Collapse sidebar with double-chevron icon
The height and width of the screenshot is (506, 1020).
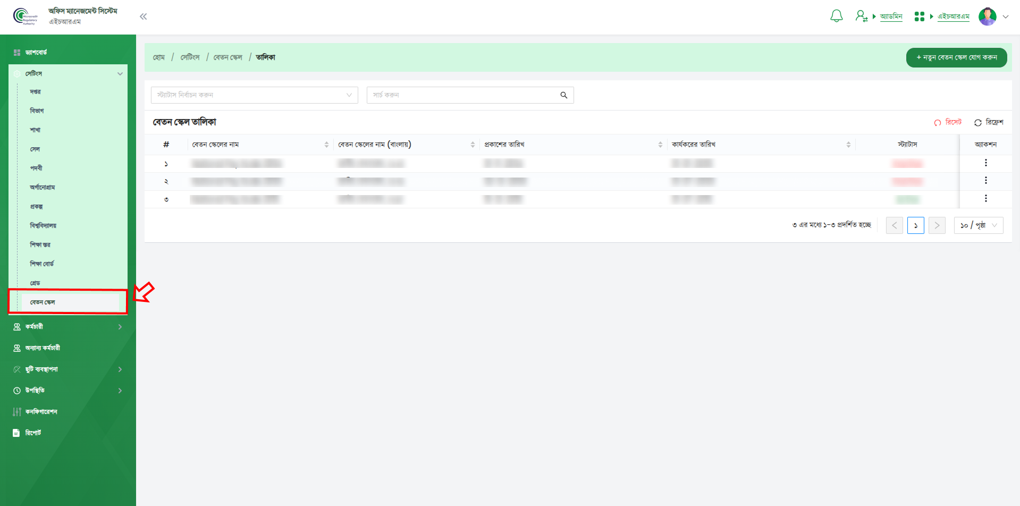pyautogui.click(x=143, y=16)
